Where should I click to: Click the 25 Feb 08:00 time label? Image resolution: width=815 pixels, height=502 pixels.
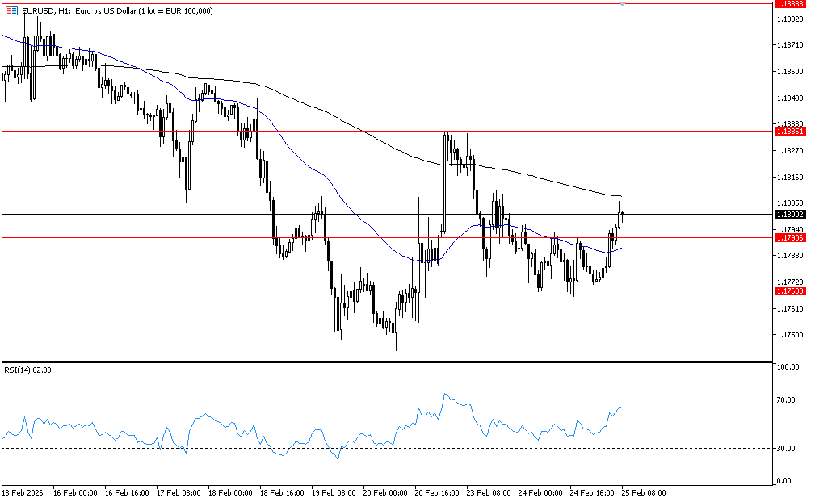tap(645, 492)
